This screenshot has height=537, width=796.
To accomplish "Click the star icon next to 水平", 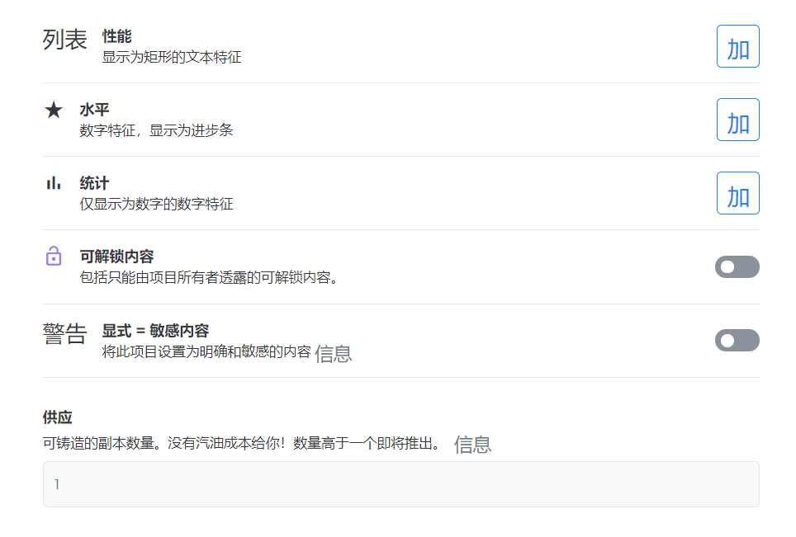I will [x=54, y=110].
